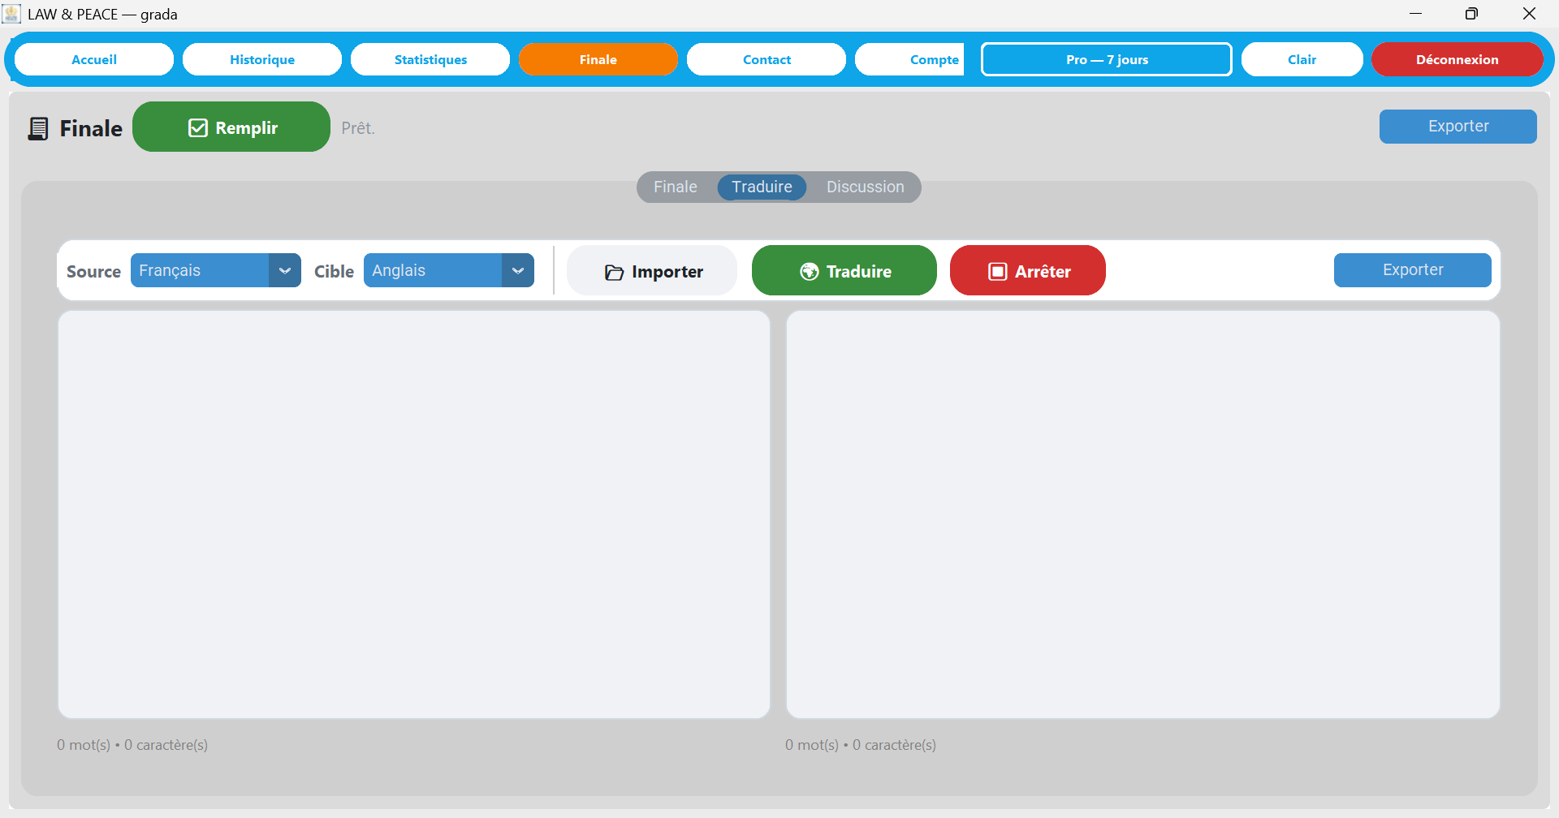Click the right word count label under the translation area
The width and height of the screenshot is (1559, 818).
click(x=861, y=745)
